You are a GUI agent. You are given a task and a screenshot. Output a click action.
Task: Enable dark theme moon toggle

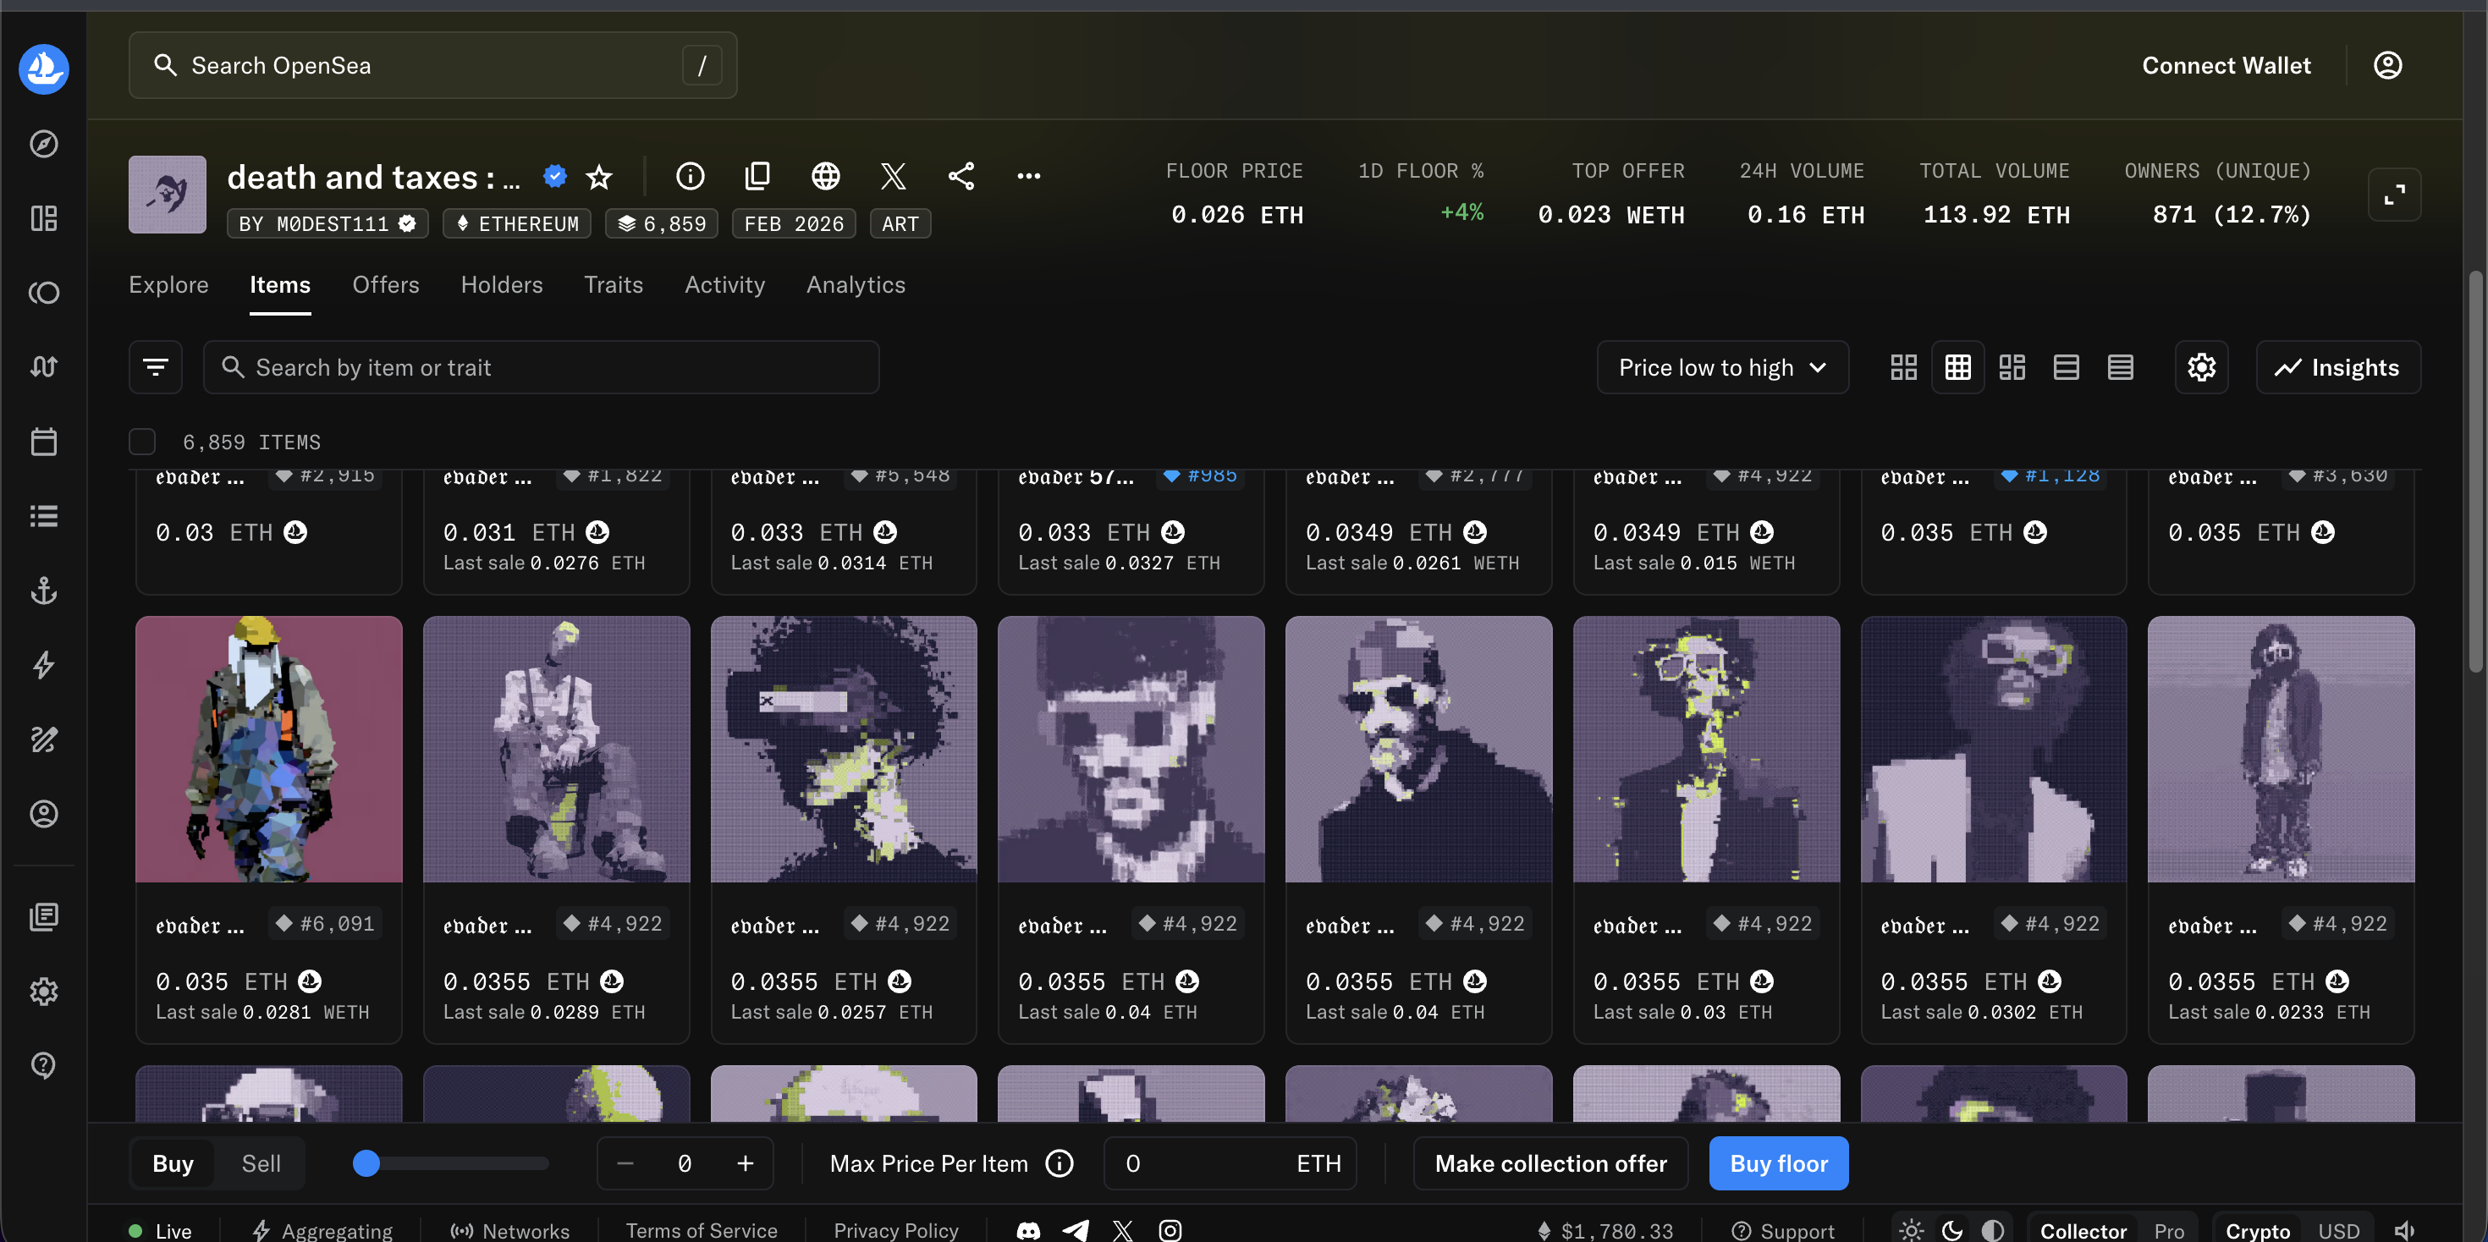1952,1230
